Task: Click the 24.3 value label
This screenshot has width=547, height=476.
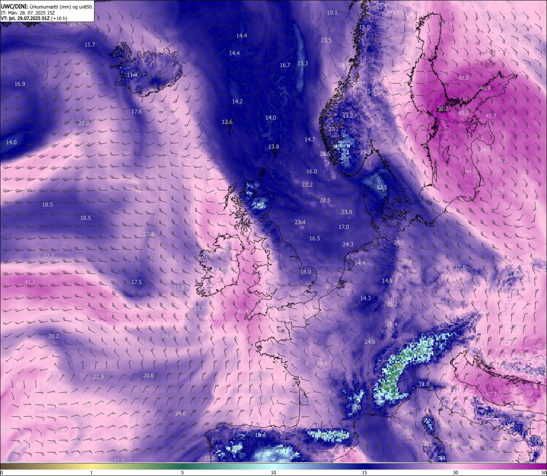Action: coord(348,245)
